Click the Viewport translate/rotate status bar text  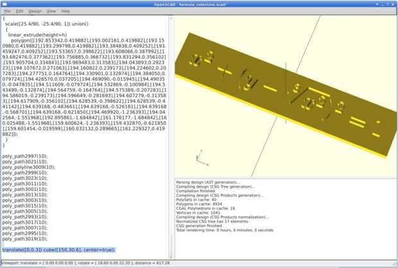pos(85,263)
